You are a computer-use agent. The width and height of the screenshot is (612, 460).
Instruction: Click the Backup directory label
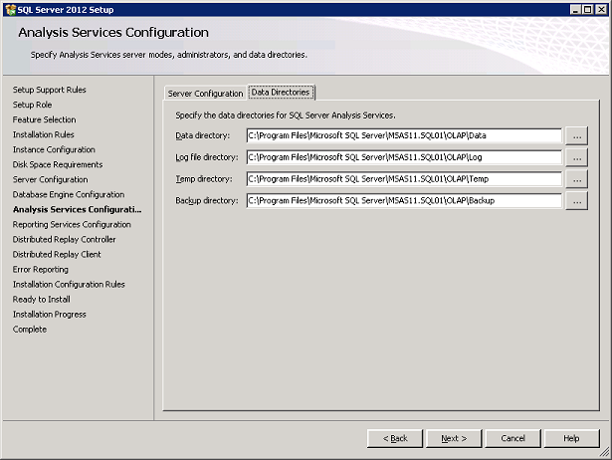pos(207,200)
